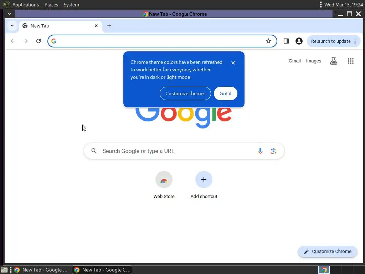Expand the tab search dropdown arrow
The width and height of the screenshot is (365, 274).
click(x=12, y=26)
